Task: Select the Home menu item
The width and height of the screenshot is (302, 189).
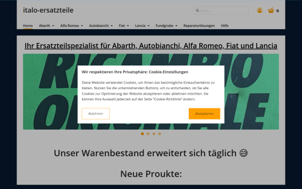Action: click(x=28, y=26)
